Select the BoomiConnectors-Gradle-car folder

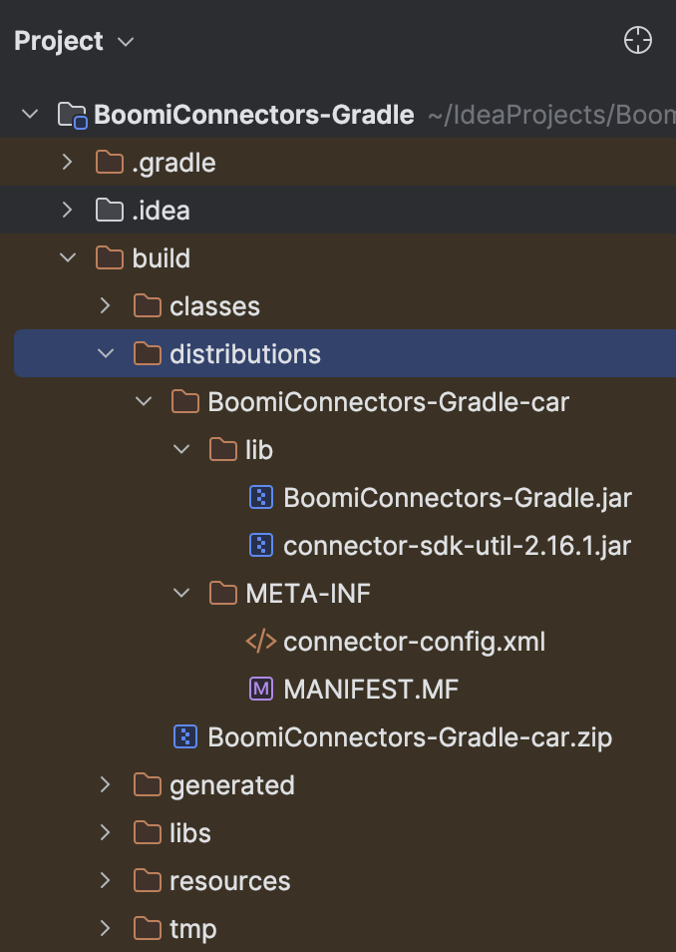tap(388, 402)
